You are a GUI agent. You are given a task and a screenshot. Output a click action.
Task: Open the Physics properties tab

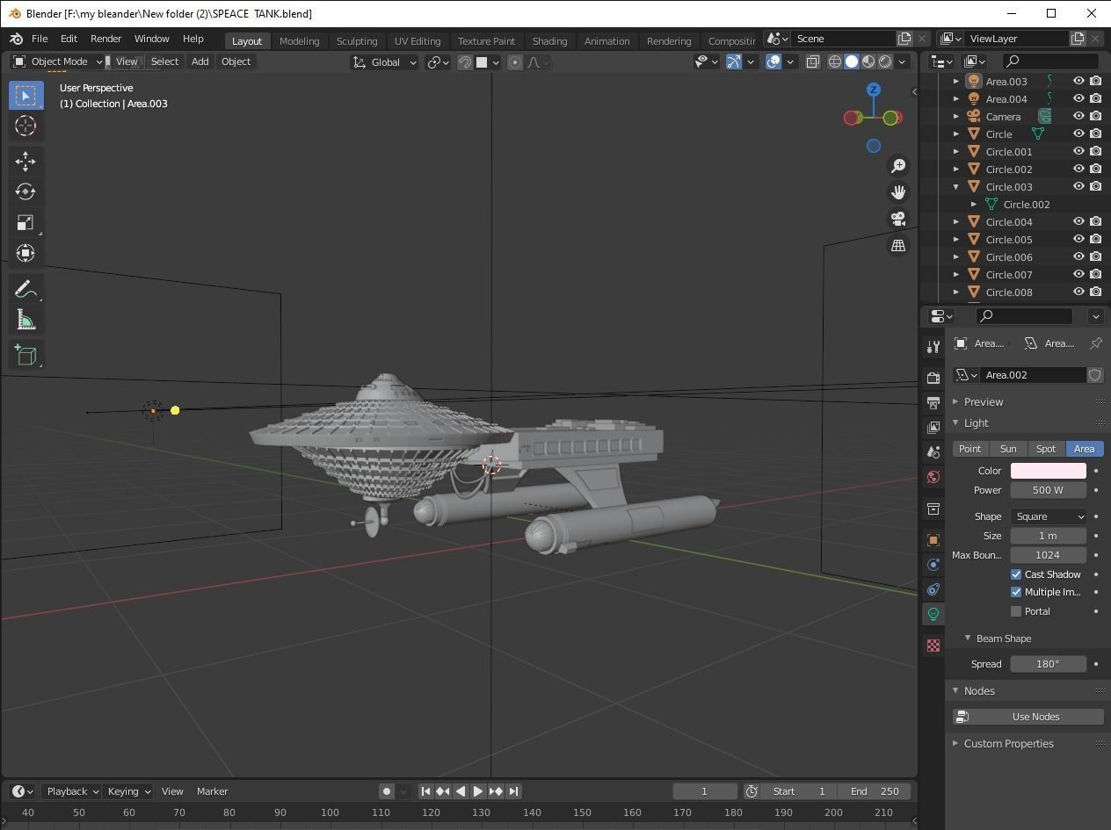(x=933, y=565)
